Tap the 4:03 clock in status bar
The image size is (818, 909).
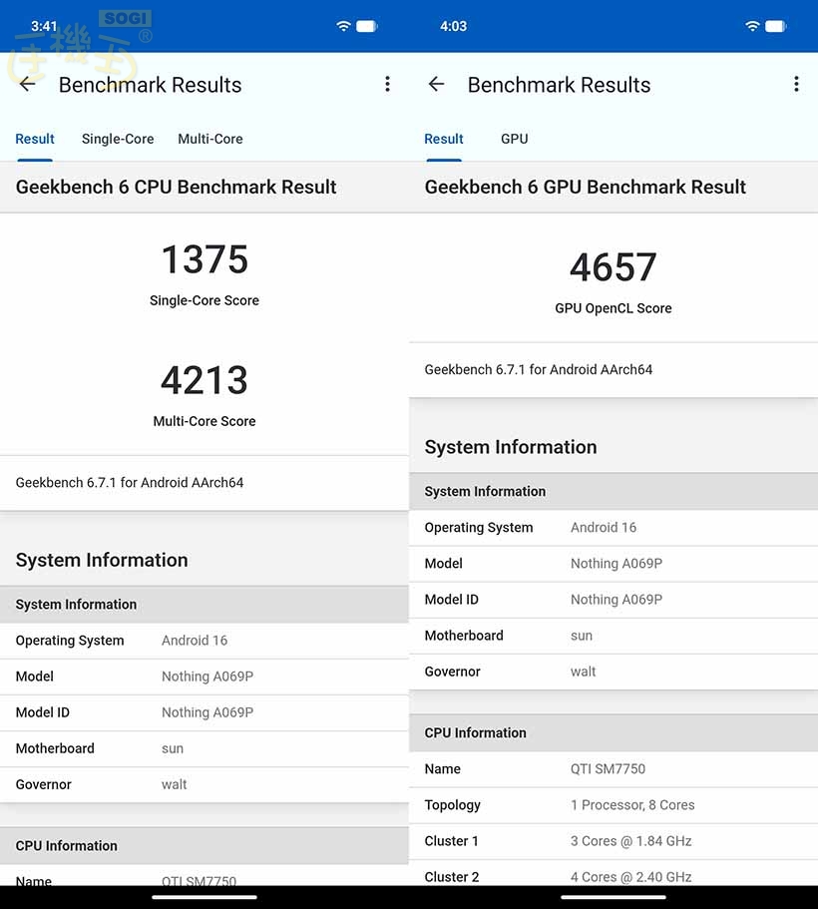click(x=453, y=26)
